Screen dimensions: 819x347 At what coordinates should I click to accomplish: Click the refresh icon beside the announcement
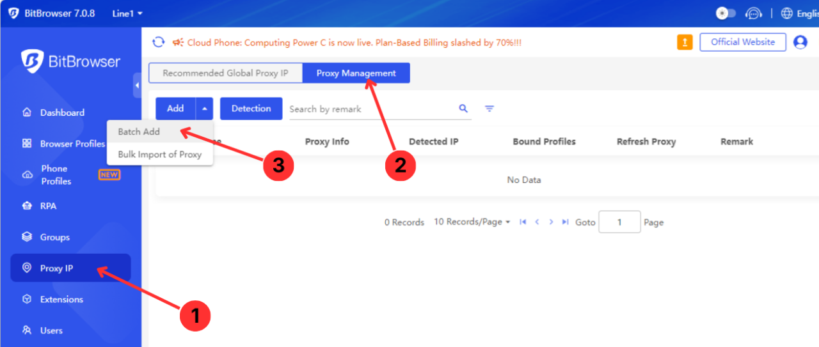158,42
